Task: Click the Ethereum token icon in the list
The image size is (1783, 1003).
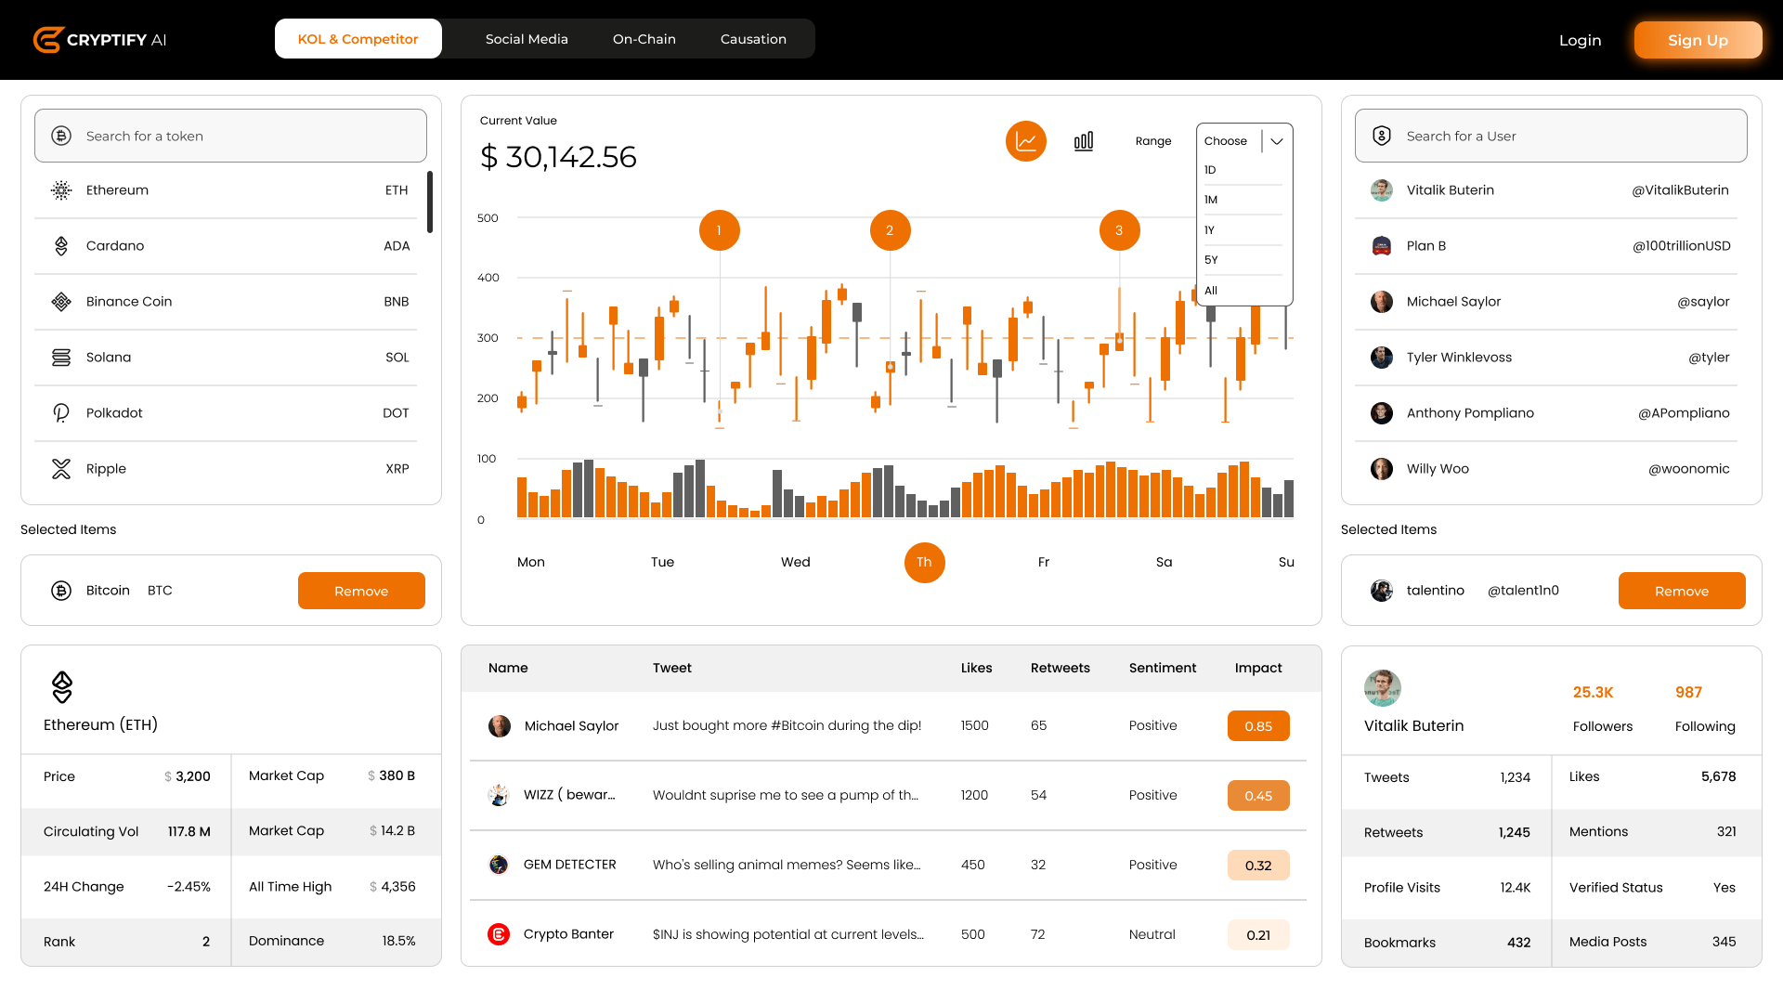Action: click(x=61, y=189)
